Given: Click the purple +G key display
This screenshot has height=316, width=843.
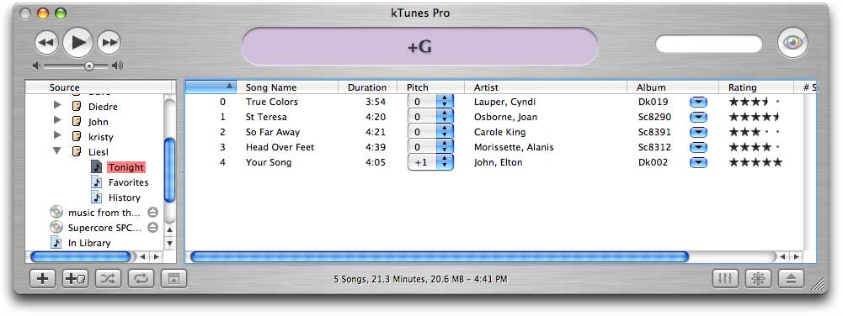Looking at the screenshot, I should click(x=419, y=47).
